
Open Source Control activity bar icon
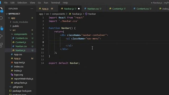click(1, 27)
